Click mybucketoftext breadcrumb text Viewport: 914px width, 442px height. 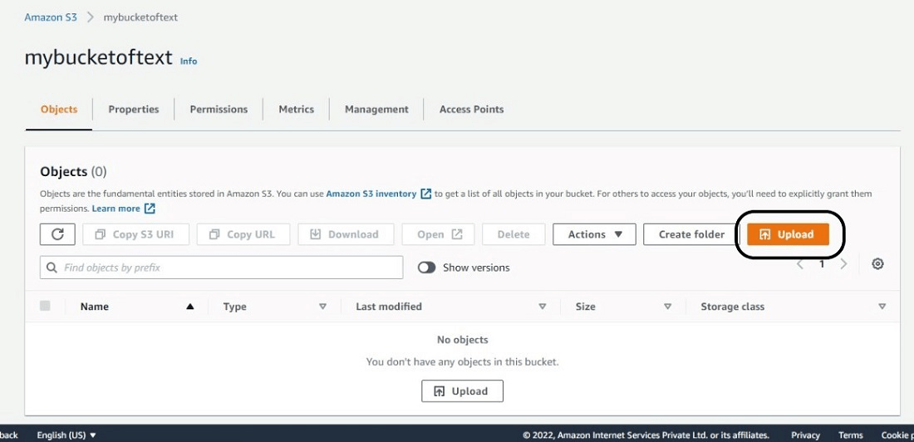point(140,17)
